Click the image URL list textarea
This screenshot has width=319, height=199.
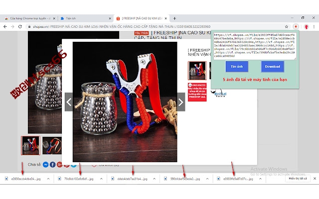(255, 46)
